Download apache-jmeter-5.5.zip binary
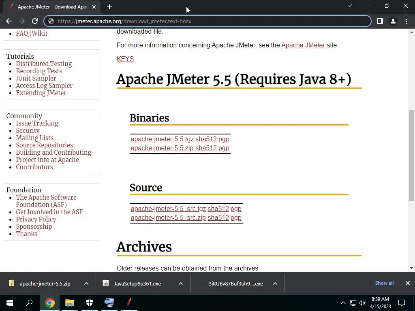 click(x=162, y=148)
